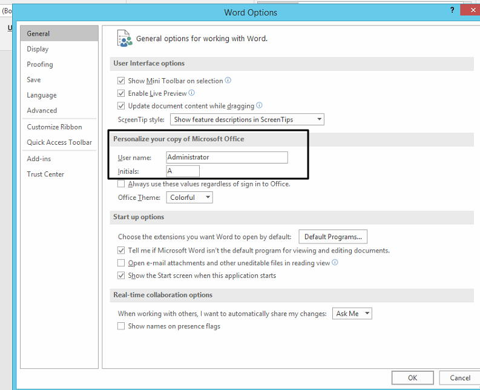Click info icon beside Show Mini Toolbar

coord(228,81)
